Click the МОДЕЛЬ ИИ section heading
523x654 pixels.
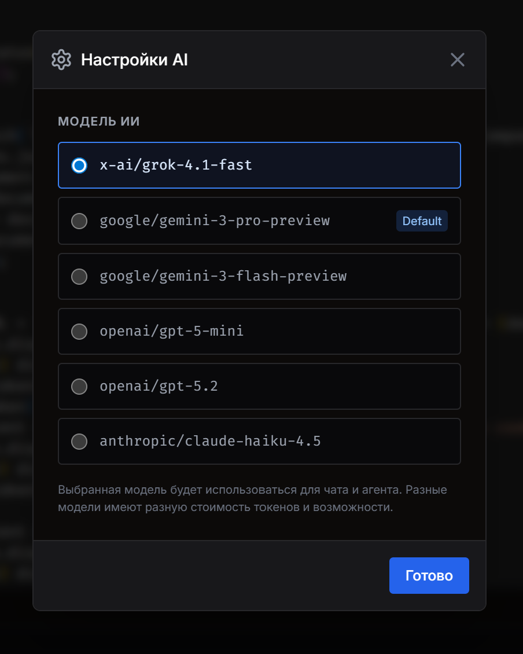pyautogui.click(x=99, y=122)
